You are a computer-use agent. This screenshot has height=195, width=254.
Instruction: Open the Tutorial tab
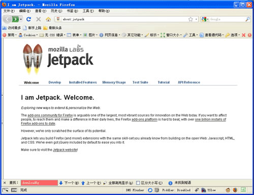(x=164, y=82)
